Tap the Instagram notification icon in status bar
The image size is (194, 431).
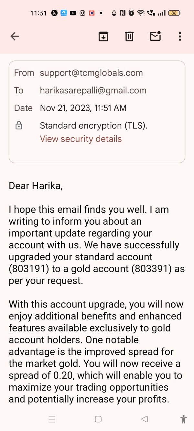[x=82, y=13]
